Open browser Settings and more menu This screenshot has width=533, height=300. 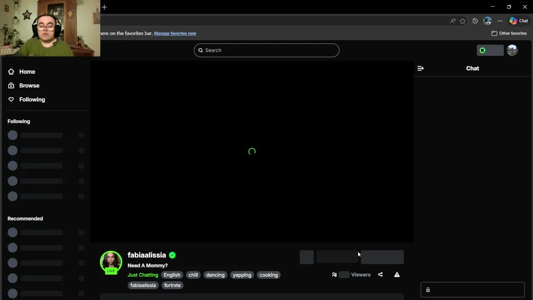pyautogui.click(x=500, y=21)
